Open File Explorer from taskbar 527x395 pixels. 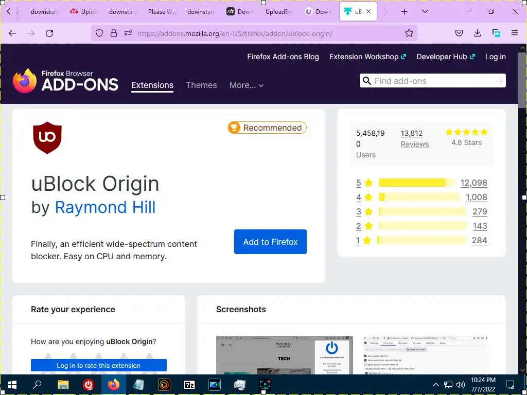[63, 385]
